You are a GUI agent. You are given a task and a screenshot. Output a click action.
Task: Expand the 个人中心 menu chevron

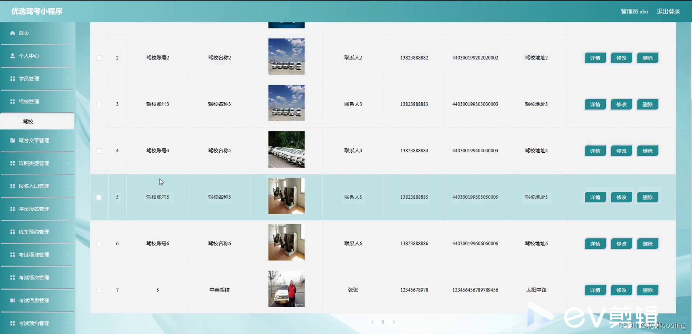[68, 56]
